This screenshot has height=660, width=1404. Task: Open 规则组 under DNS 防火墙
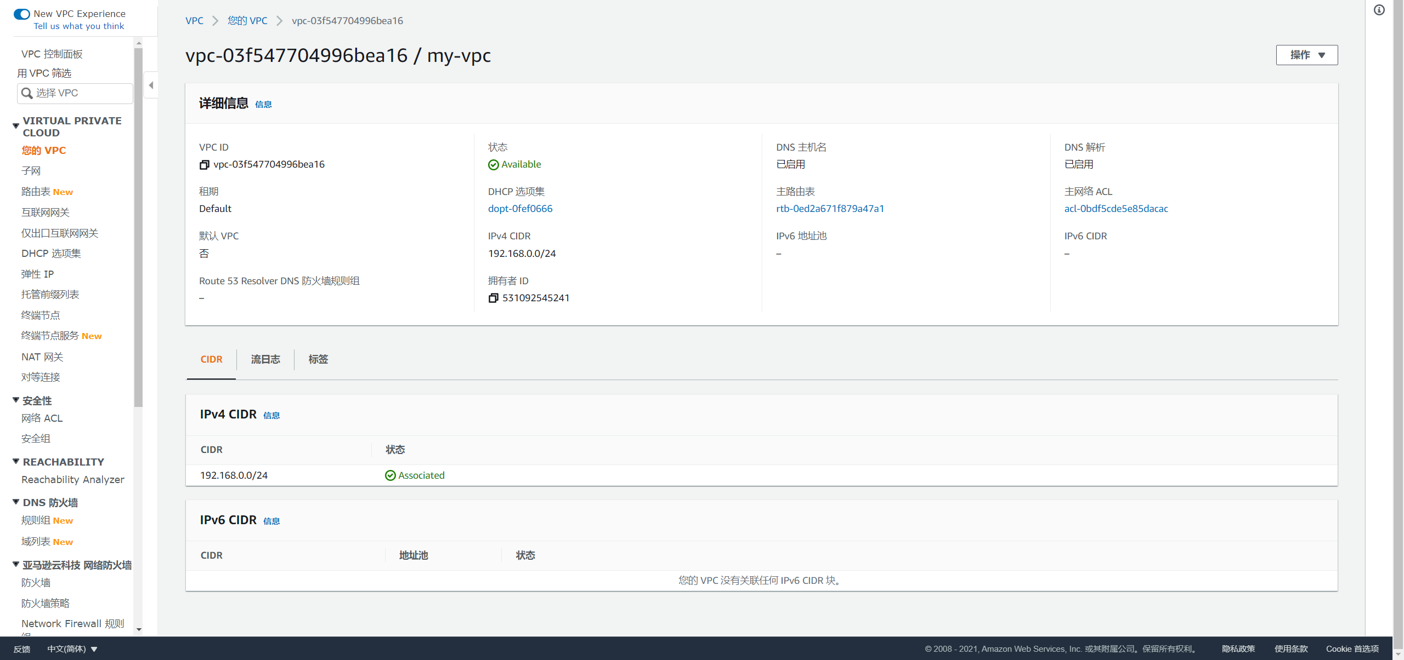click(x=36, y=521)
